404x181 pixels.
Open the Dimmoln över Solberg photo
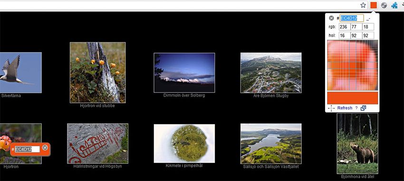pyautogui.click(x=184, y=72)
